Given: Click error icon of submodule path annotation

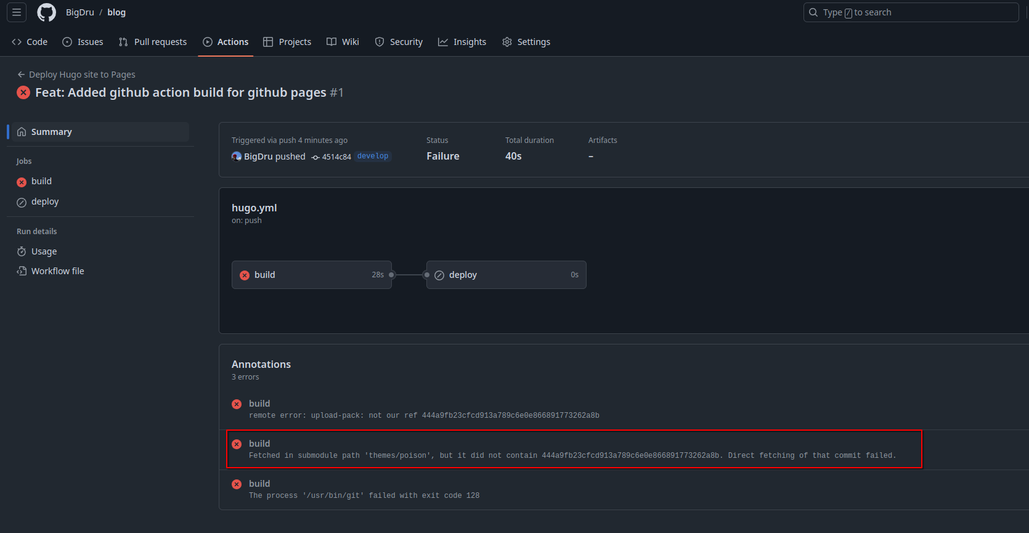Looking at the screenshot, I should (x=237, y=444).
